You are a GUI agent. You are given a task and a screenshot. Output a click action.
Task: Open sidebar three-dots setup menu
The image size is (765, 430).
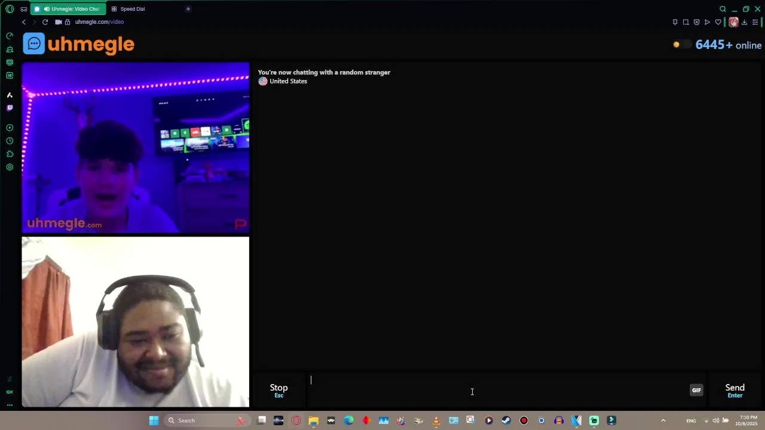pos(10,405)
